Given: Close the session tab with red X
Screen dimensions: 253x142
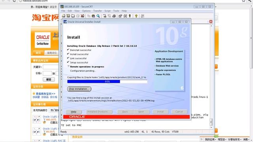Looking at the screenshot, I should coord(211,22).
